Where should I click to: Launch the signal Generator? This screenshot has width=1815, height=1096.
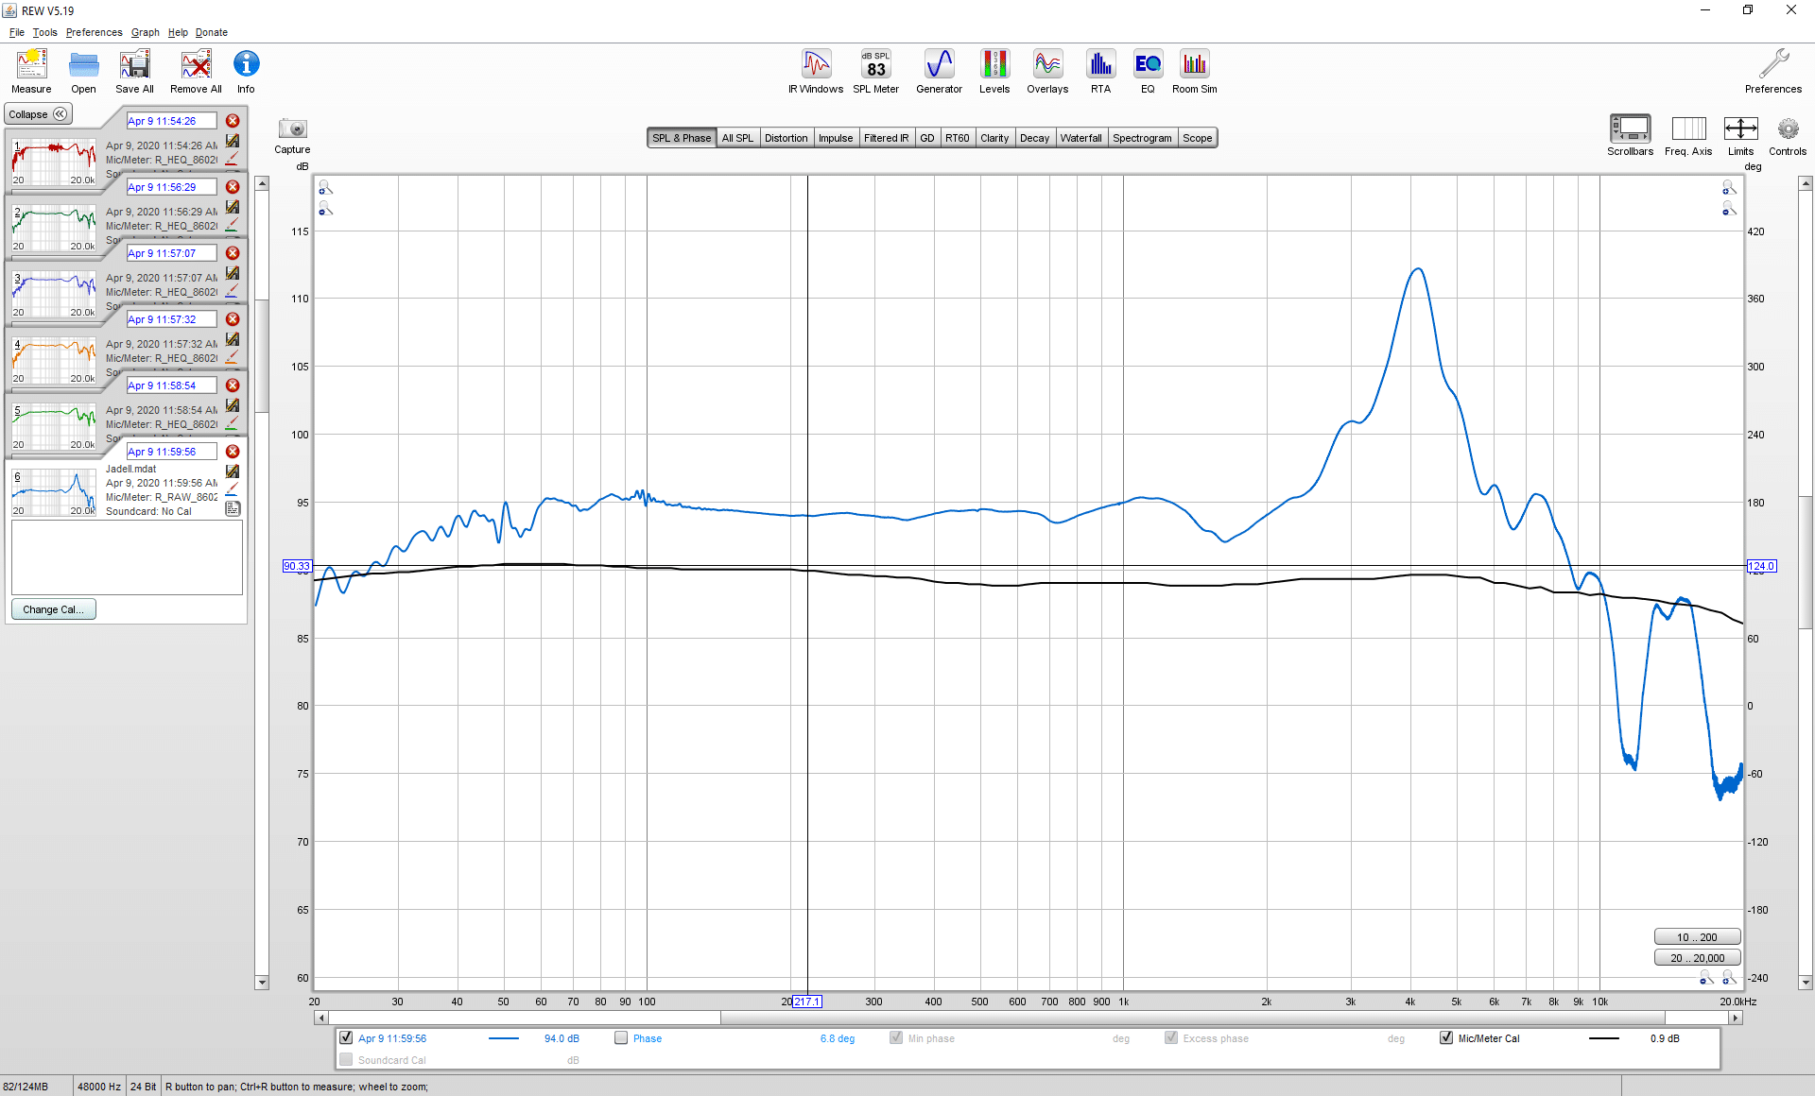(x=939, y=72)
